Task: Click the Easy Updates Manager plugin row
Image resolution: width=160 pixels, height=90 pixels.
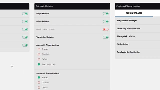Action: click(x=137, y=20)
